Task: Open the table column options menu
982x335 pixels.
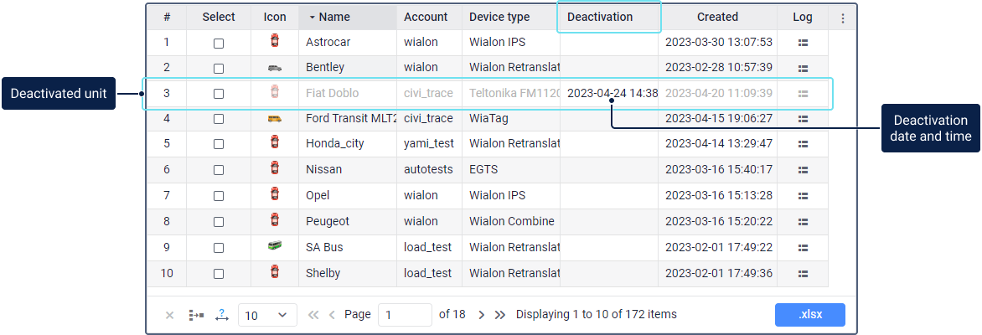Action: click(x=842, y=17)
